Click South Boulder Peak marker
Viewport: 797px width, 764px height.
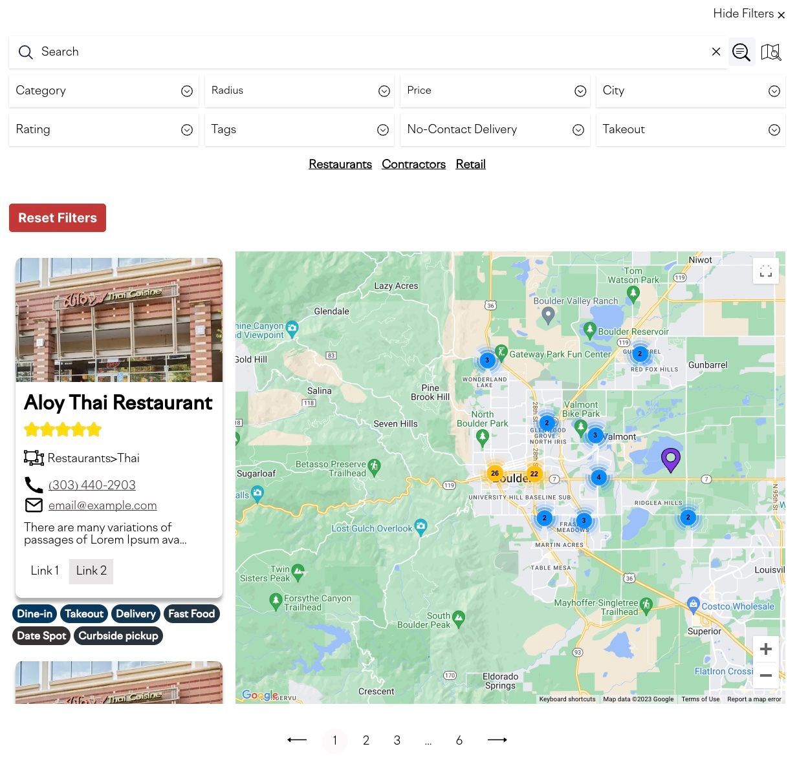coord(459,618)
